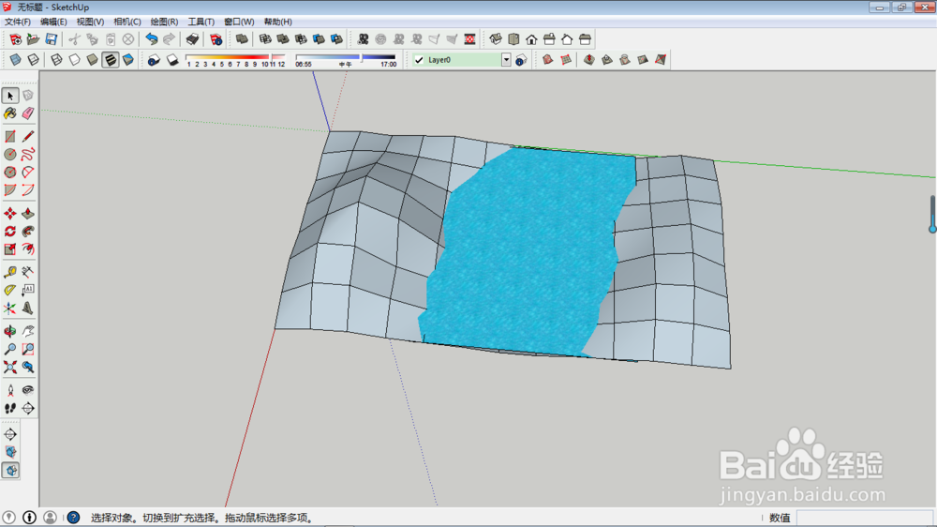Click the status bar help question icon

pos(73,518)
